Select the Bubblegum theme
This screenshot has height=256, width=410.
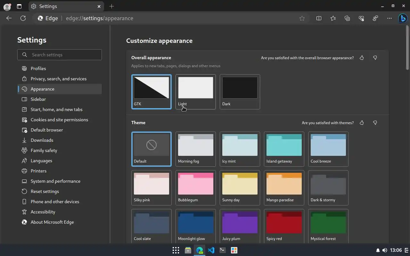click(x=196, y=188)
